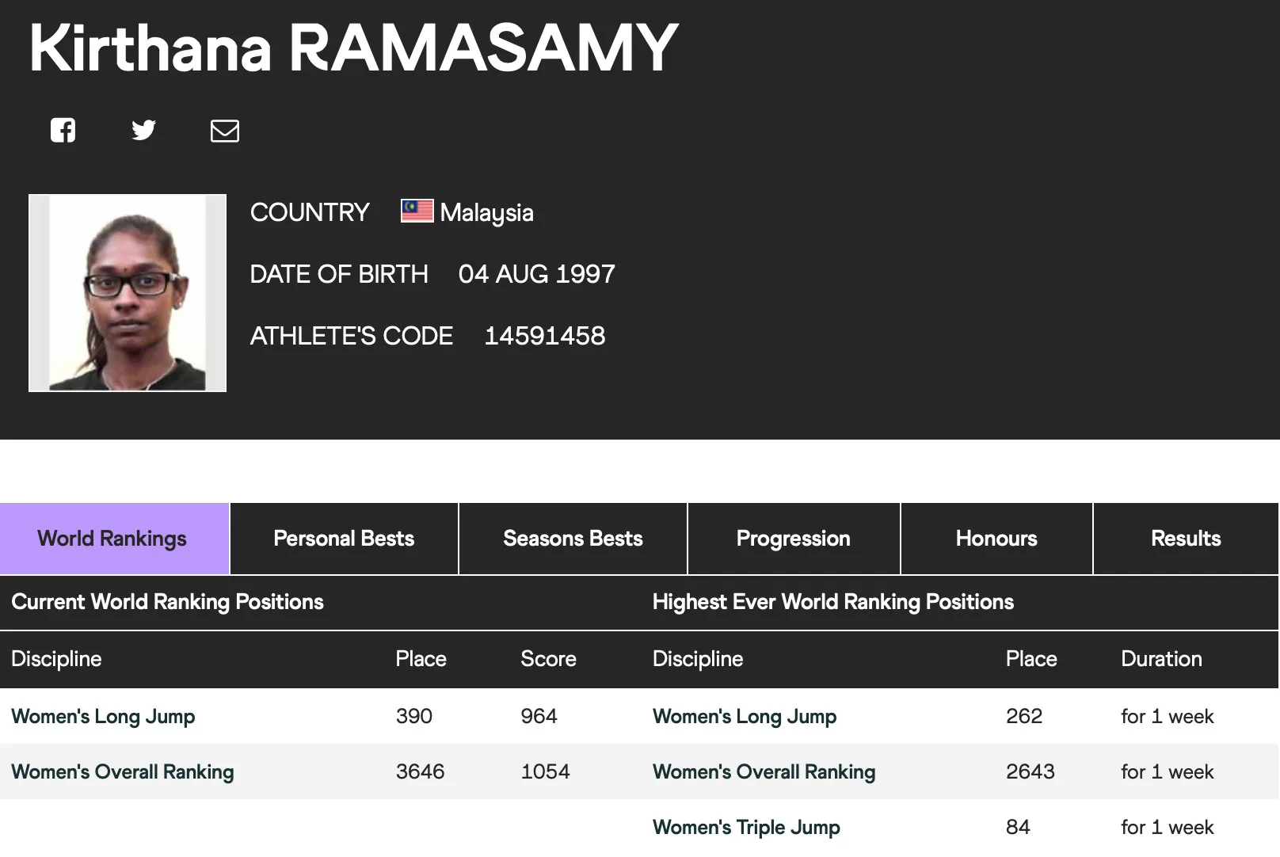Click highest ever Women's Long Jump link
Screen dimensions: 1280x857
pos(745,717)
